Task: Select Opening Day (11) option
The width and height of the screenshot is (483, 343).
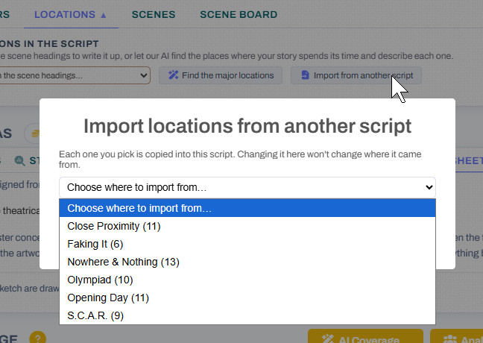Action: [x=247, y=298]
